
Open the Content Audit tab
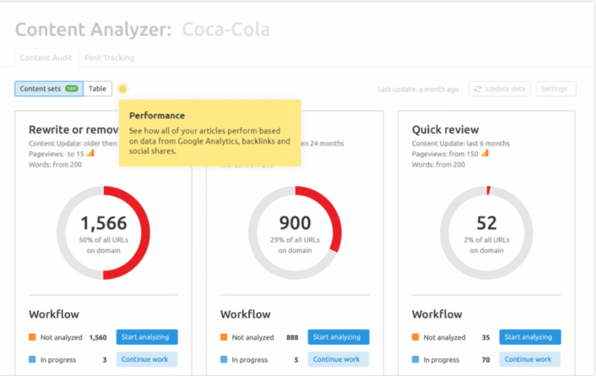[46, 57]
